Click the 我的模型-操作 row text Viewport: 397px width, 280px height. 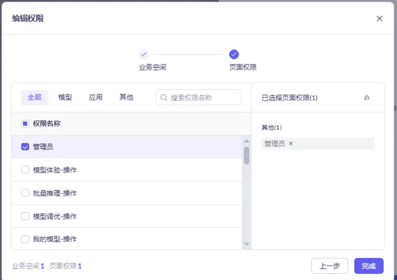pyautogui.click(x=55, y=239)
